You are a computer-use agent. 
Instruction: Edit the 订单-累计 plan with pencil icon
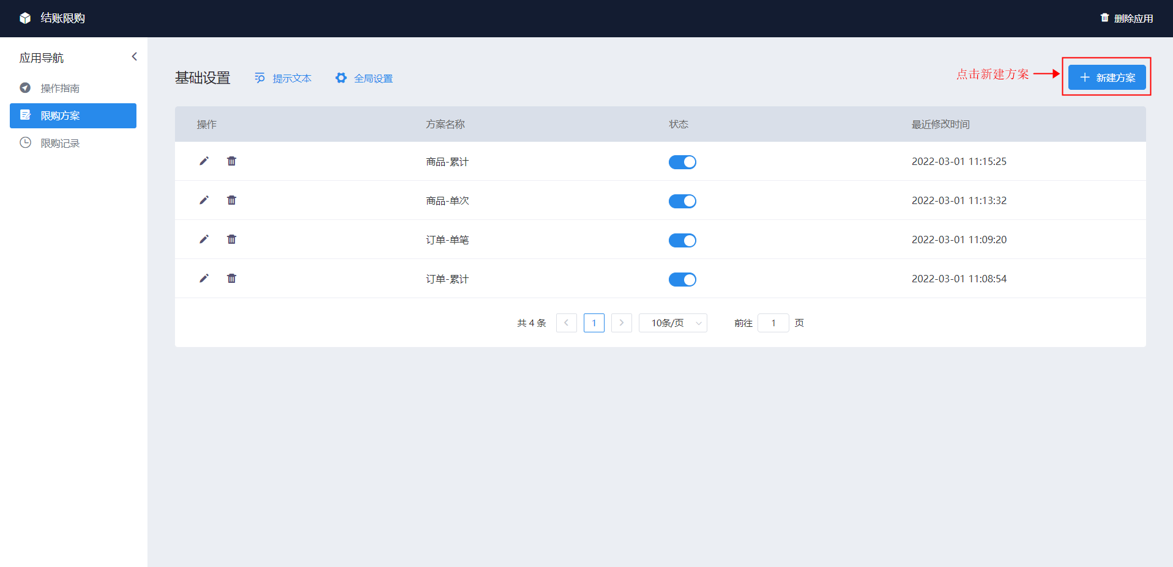(x=204, y=278)
